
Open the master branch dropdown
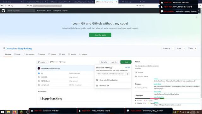pos(42,62)
